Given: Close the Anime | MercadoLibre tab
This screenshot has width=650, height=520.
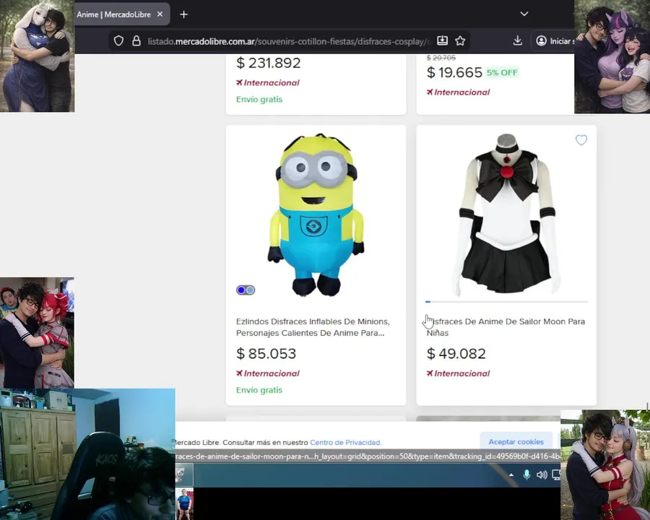Looking at the screenshot, I should click(x=160, y=14).
